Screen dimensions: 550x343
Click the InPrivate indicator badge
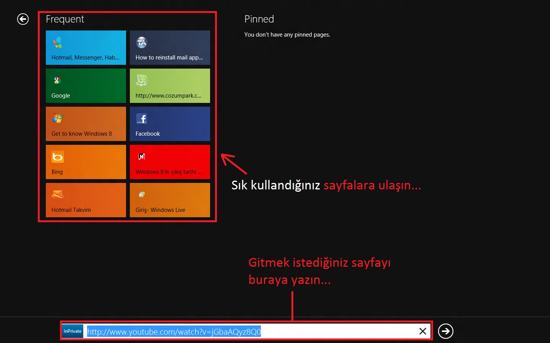click(x=73, y=331)
